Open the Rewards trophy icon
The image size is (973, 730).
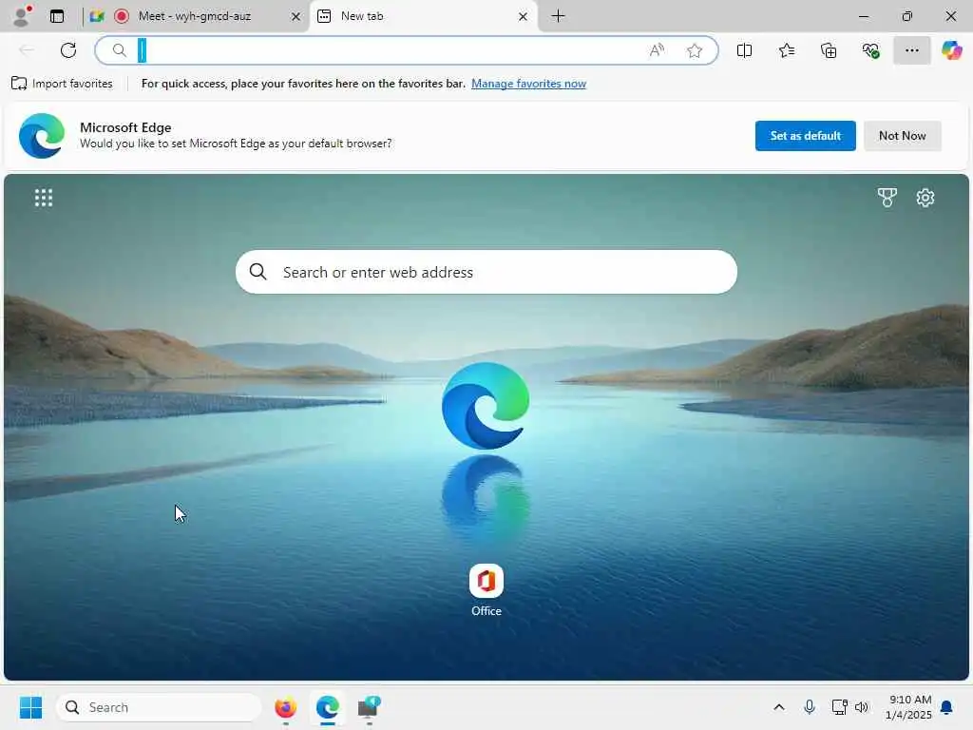pyautogui.click(x=887, y=198)
